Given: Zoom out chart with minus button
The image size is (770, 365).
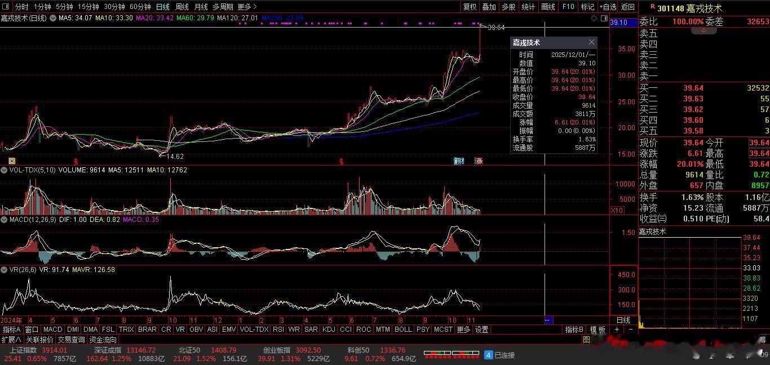Looking at the screenshot, I should pyautogui.click(x=630, y=330).
